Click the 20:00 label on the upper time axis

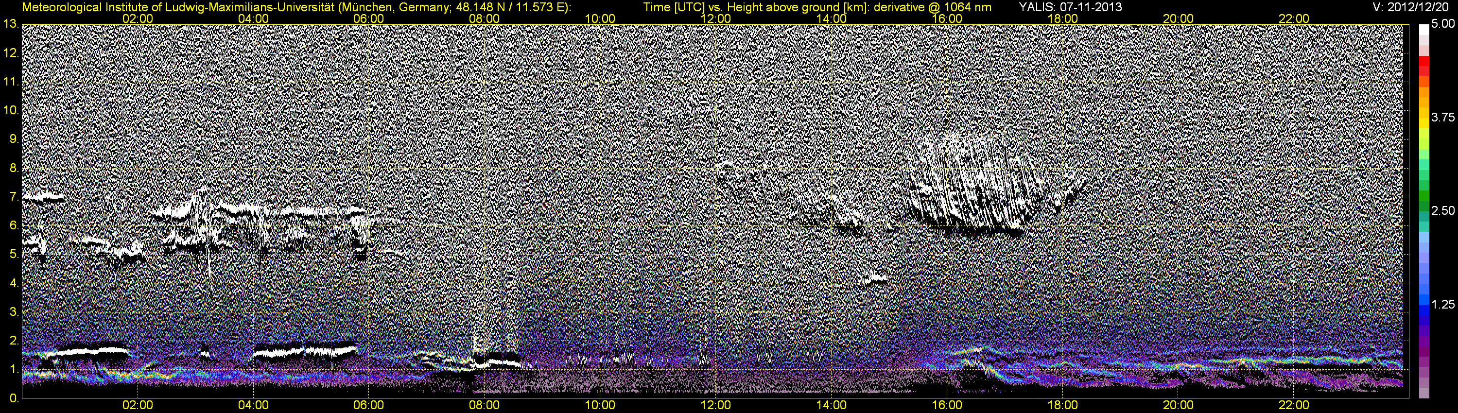[1178, 18]
